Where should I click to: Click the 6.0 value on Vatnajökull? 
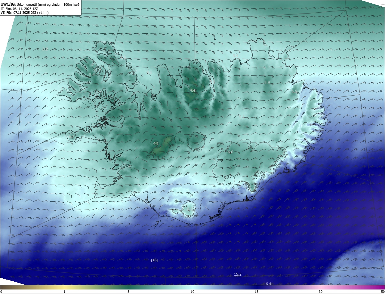pyautogui.click(x=230, y=152)
